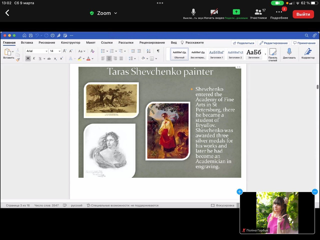Toggle underline formatting (Ч)
The image size is (320, 240).
click(40, 58)
